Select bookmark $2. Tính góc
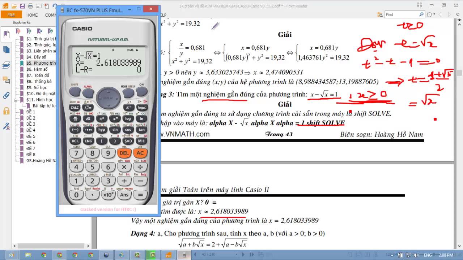 (x=41, y=45)
